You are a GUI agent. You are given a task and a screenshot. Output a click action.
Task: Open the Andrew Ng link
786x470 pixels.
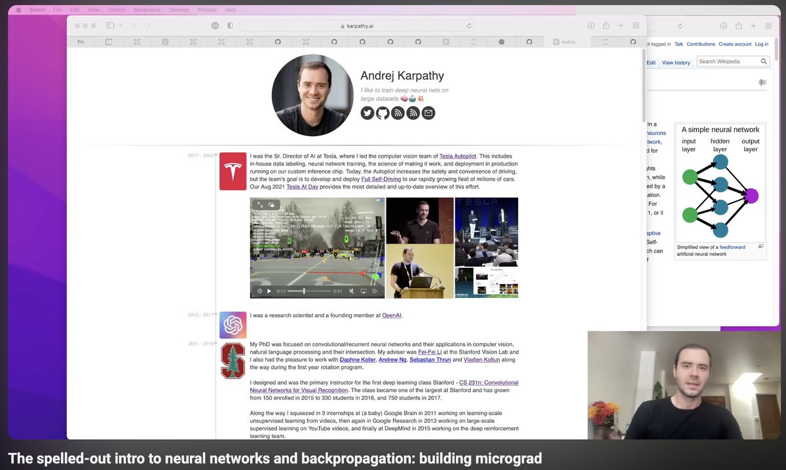393,360
